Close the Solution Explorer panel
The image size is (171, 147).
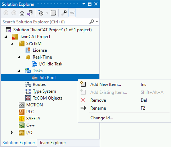pos(96,4)
